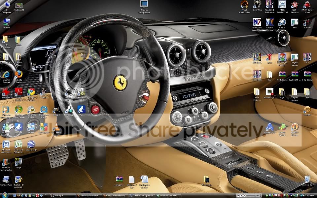
Task: Launch VLC media player shortcut
Action: tap(56, 129)
